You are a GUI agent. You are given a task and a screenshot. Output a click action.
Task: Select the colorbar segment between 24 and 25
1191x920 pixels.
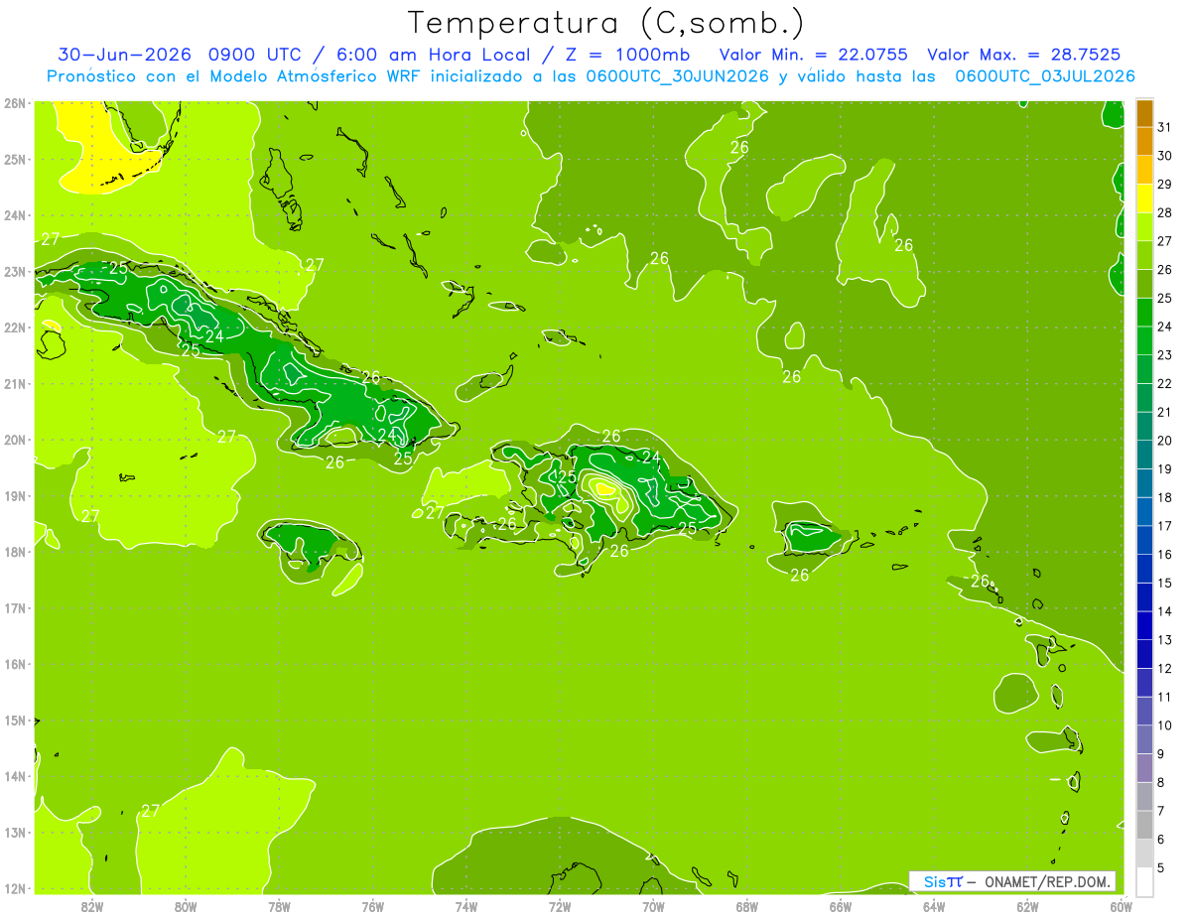pos(1144,313)
